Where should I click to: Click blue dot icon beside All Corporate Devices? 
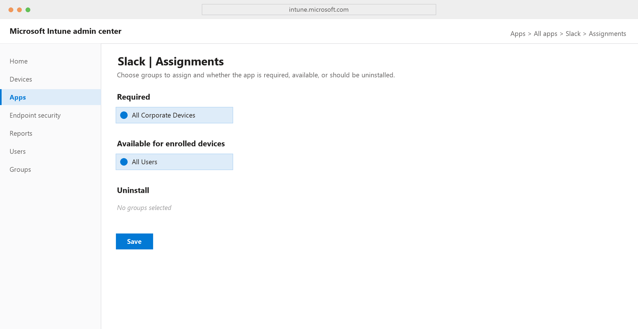pos(124,115)
